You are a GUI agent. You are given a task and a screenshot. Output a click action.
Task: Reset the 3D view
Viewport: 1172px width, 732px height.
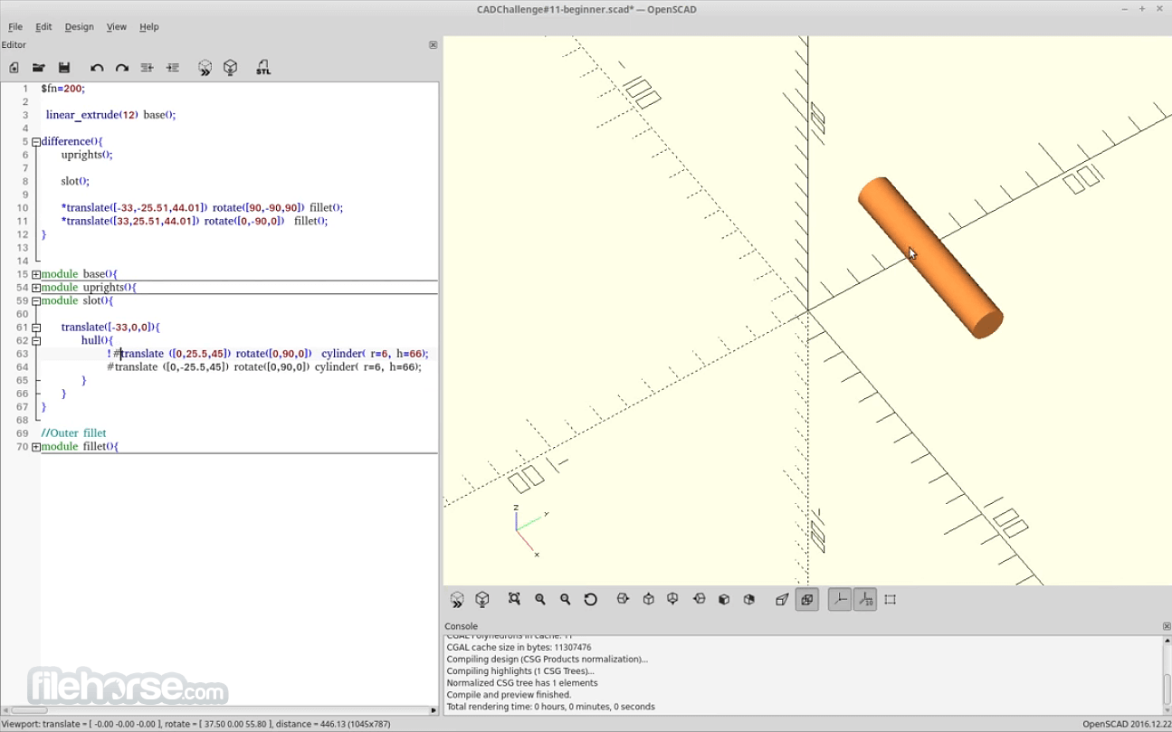pyautogui.click(x=591, y=599)
